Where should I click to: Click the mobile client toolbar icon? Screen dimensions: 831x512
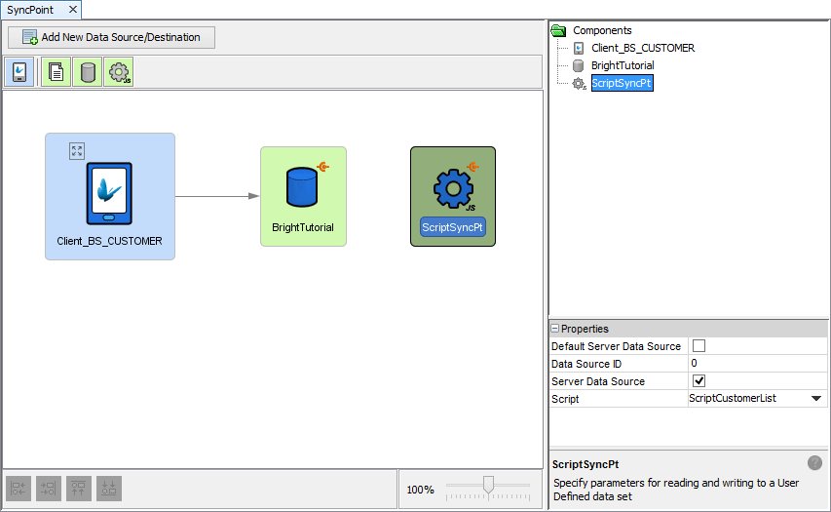pos(19,72)
